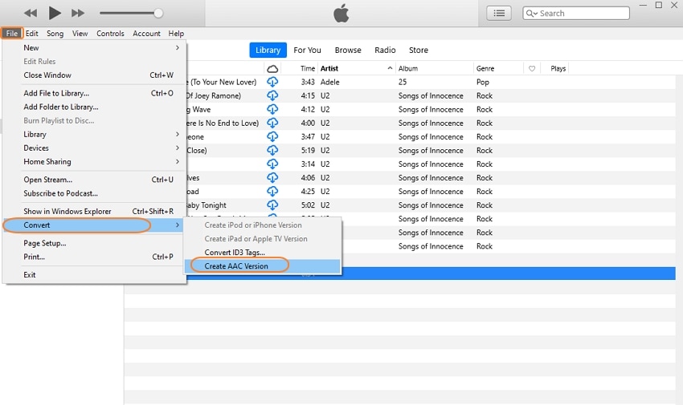The width and height of the screenshot is (683, 405).
Task: Open the Up Next list icon button
Action: pyautogui.click(x=499, y=13)
